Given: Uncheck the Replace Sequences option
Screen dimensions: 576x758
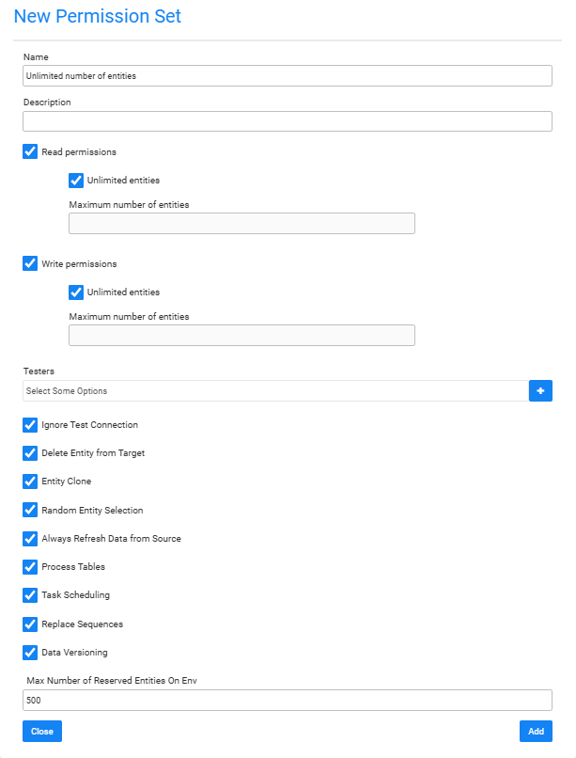Looking at the screenshot, I should (29, 624).
